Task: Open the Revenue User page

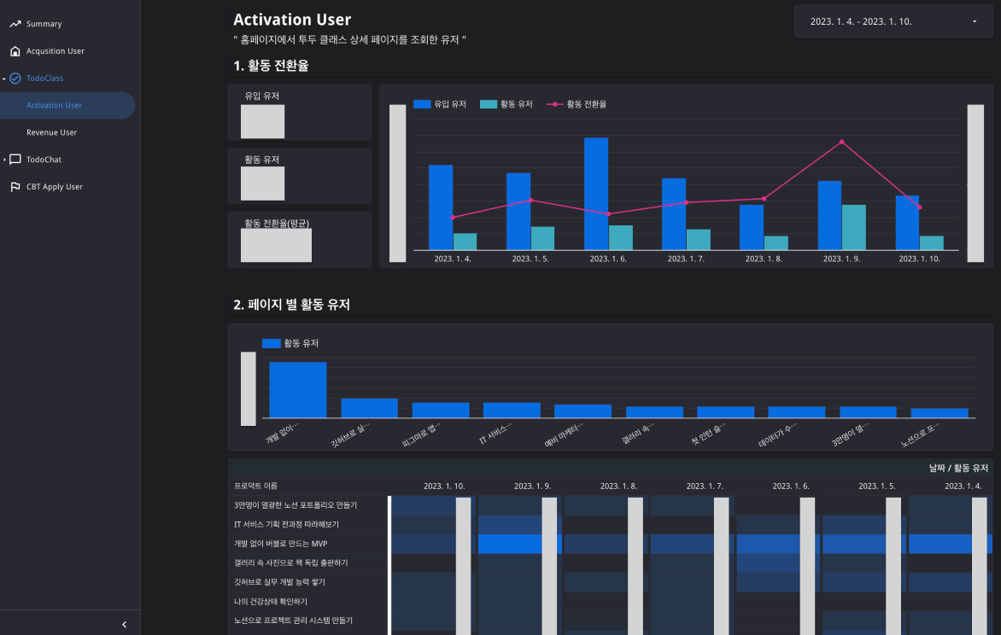Action: coord(52,132)
